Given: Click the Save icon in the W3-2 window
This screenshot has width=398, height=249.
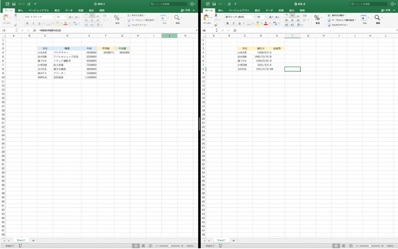Looking at the screenshot, I should coord(214,4).
